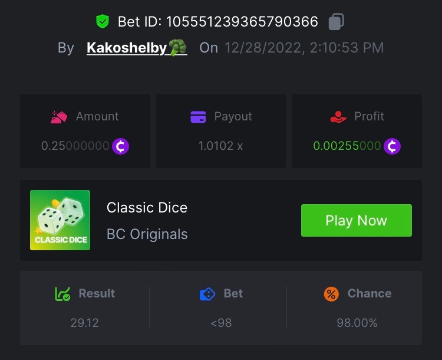The height and width of the screenshot is (360, 442).
Task: Click the blue Bet tag icon
Action: [x=207, y=294]
